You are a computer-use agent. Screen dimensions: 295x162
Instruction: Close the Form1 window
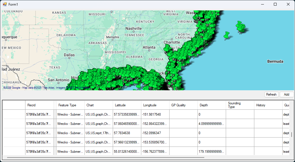pyautogui.click(x=288, y=4)
